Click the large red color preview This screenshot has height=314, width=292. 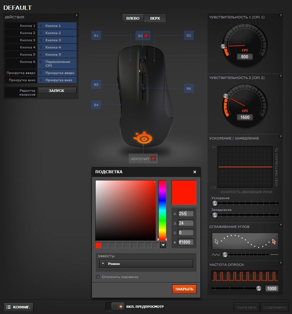coord(184,193)
